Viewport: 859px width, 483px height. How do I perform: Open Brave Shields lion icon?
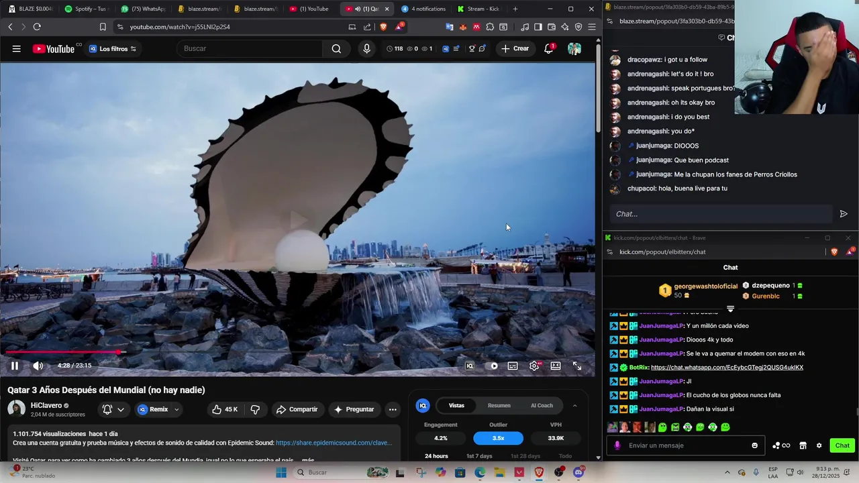[x=383, y=27]
